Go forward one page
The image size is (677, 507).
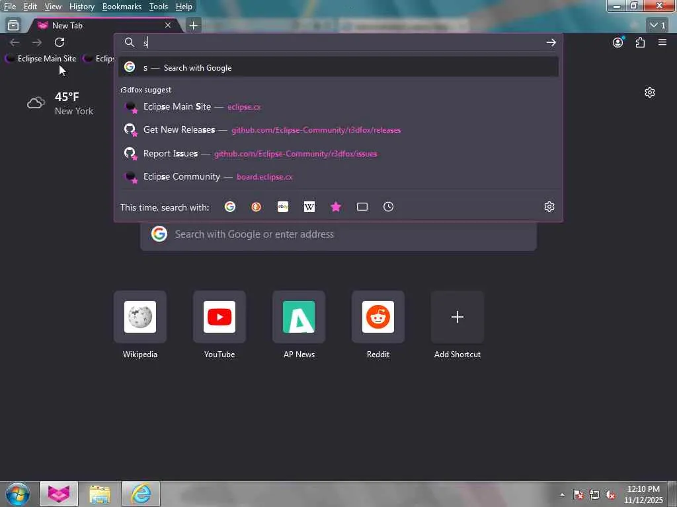(x=37, y=42)
